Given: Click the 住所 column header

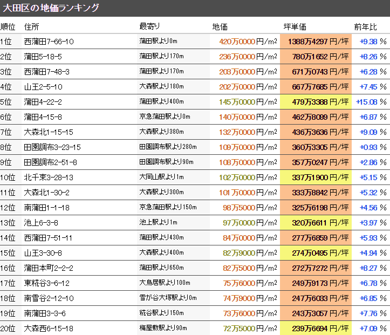Looking at the screenshot, I should [x=32, y=26].
